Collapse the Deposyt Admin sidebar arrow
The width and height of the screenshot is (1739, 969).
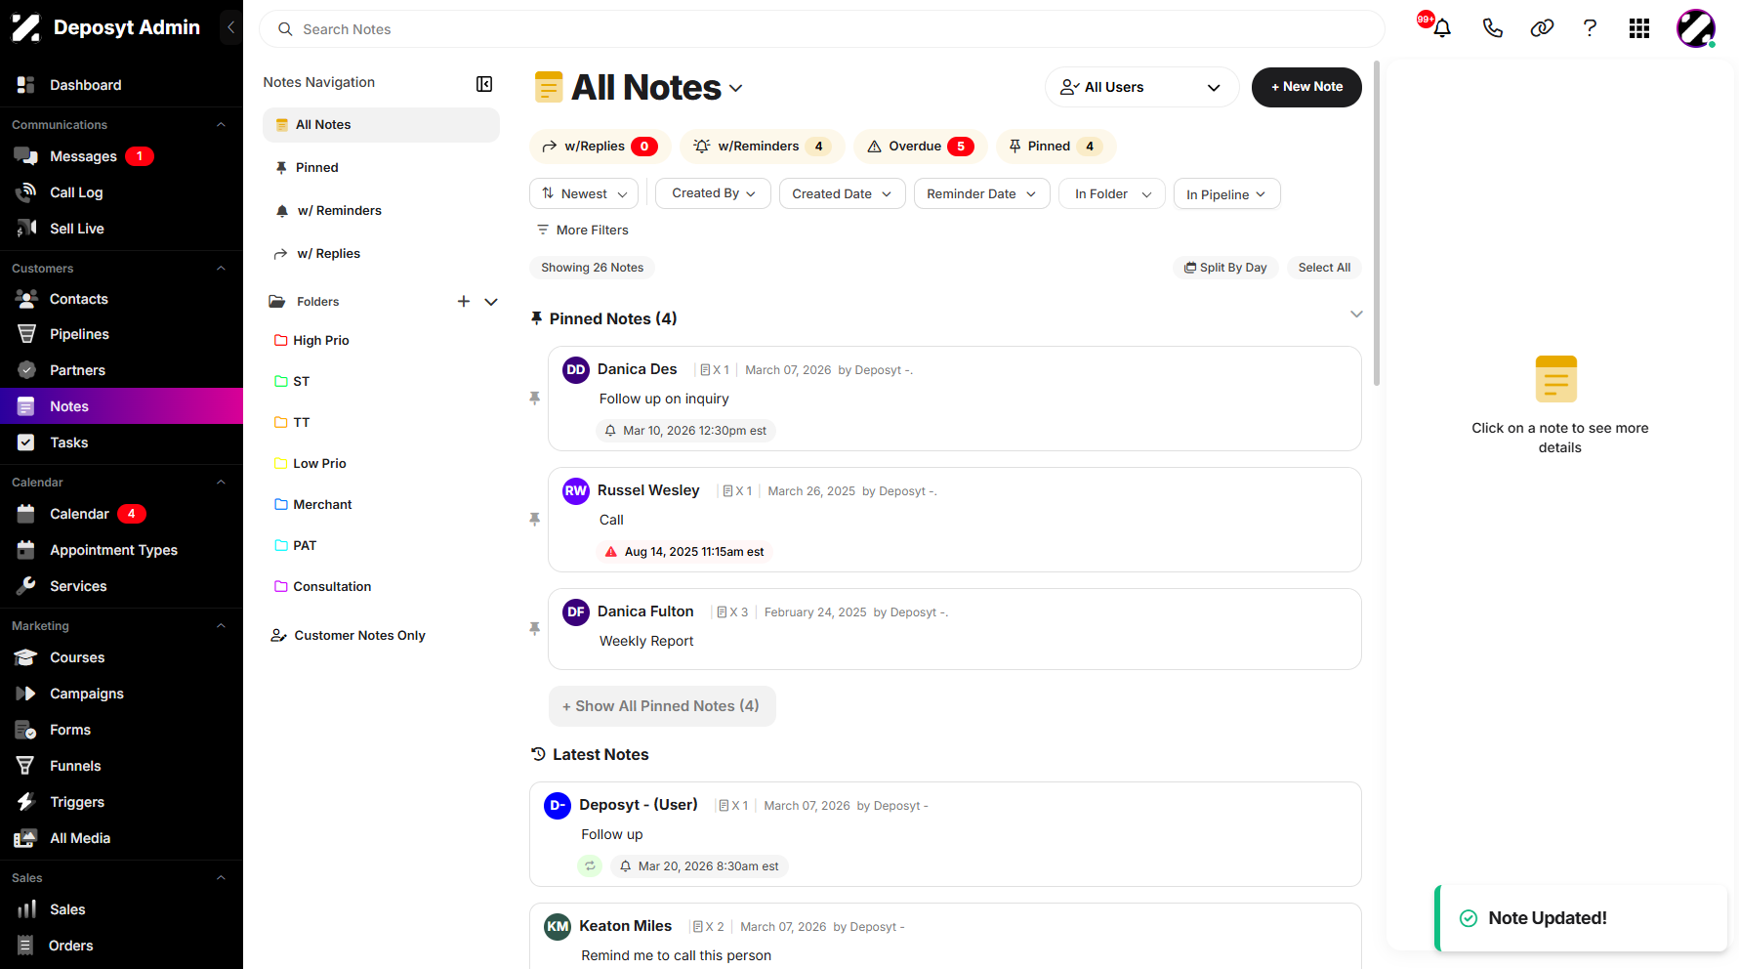point(230,27)
